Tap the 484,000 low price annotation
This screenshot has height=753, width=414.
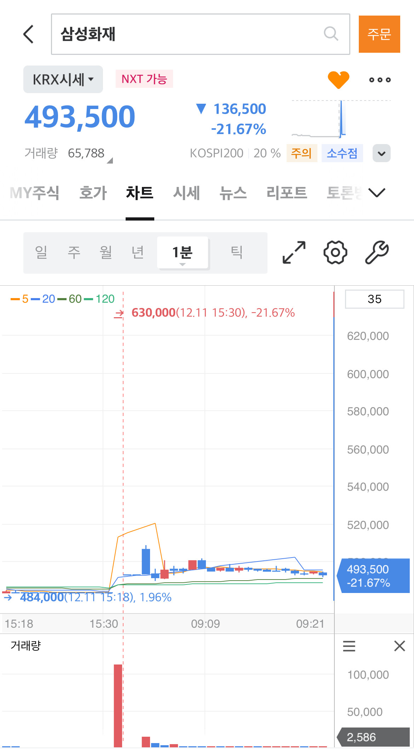96,598
